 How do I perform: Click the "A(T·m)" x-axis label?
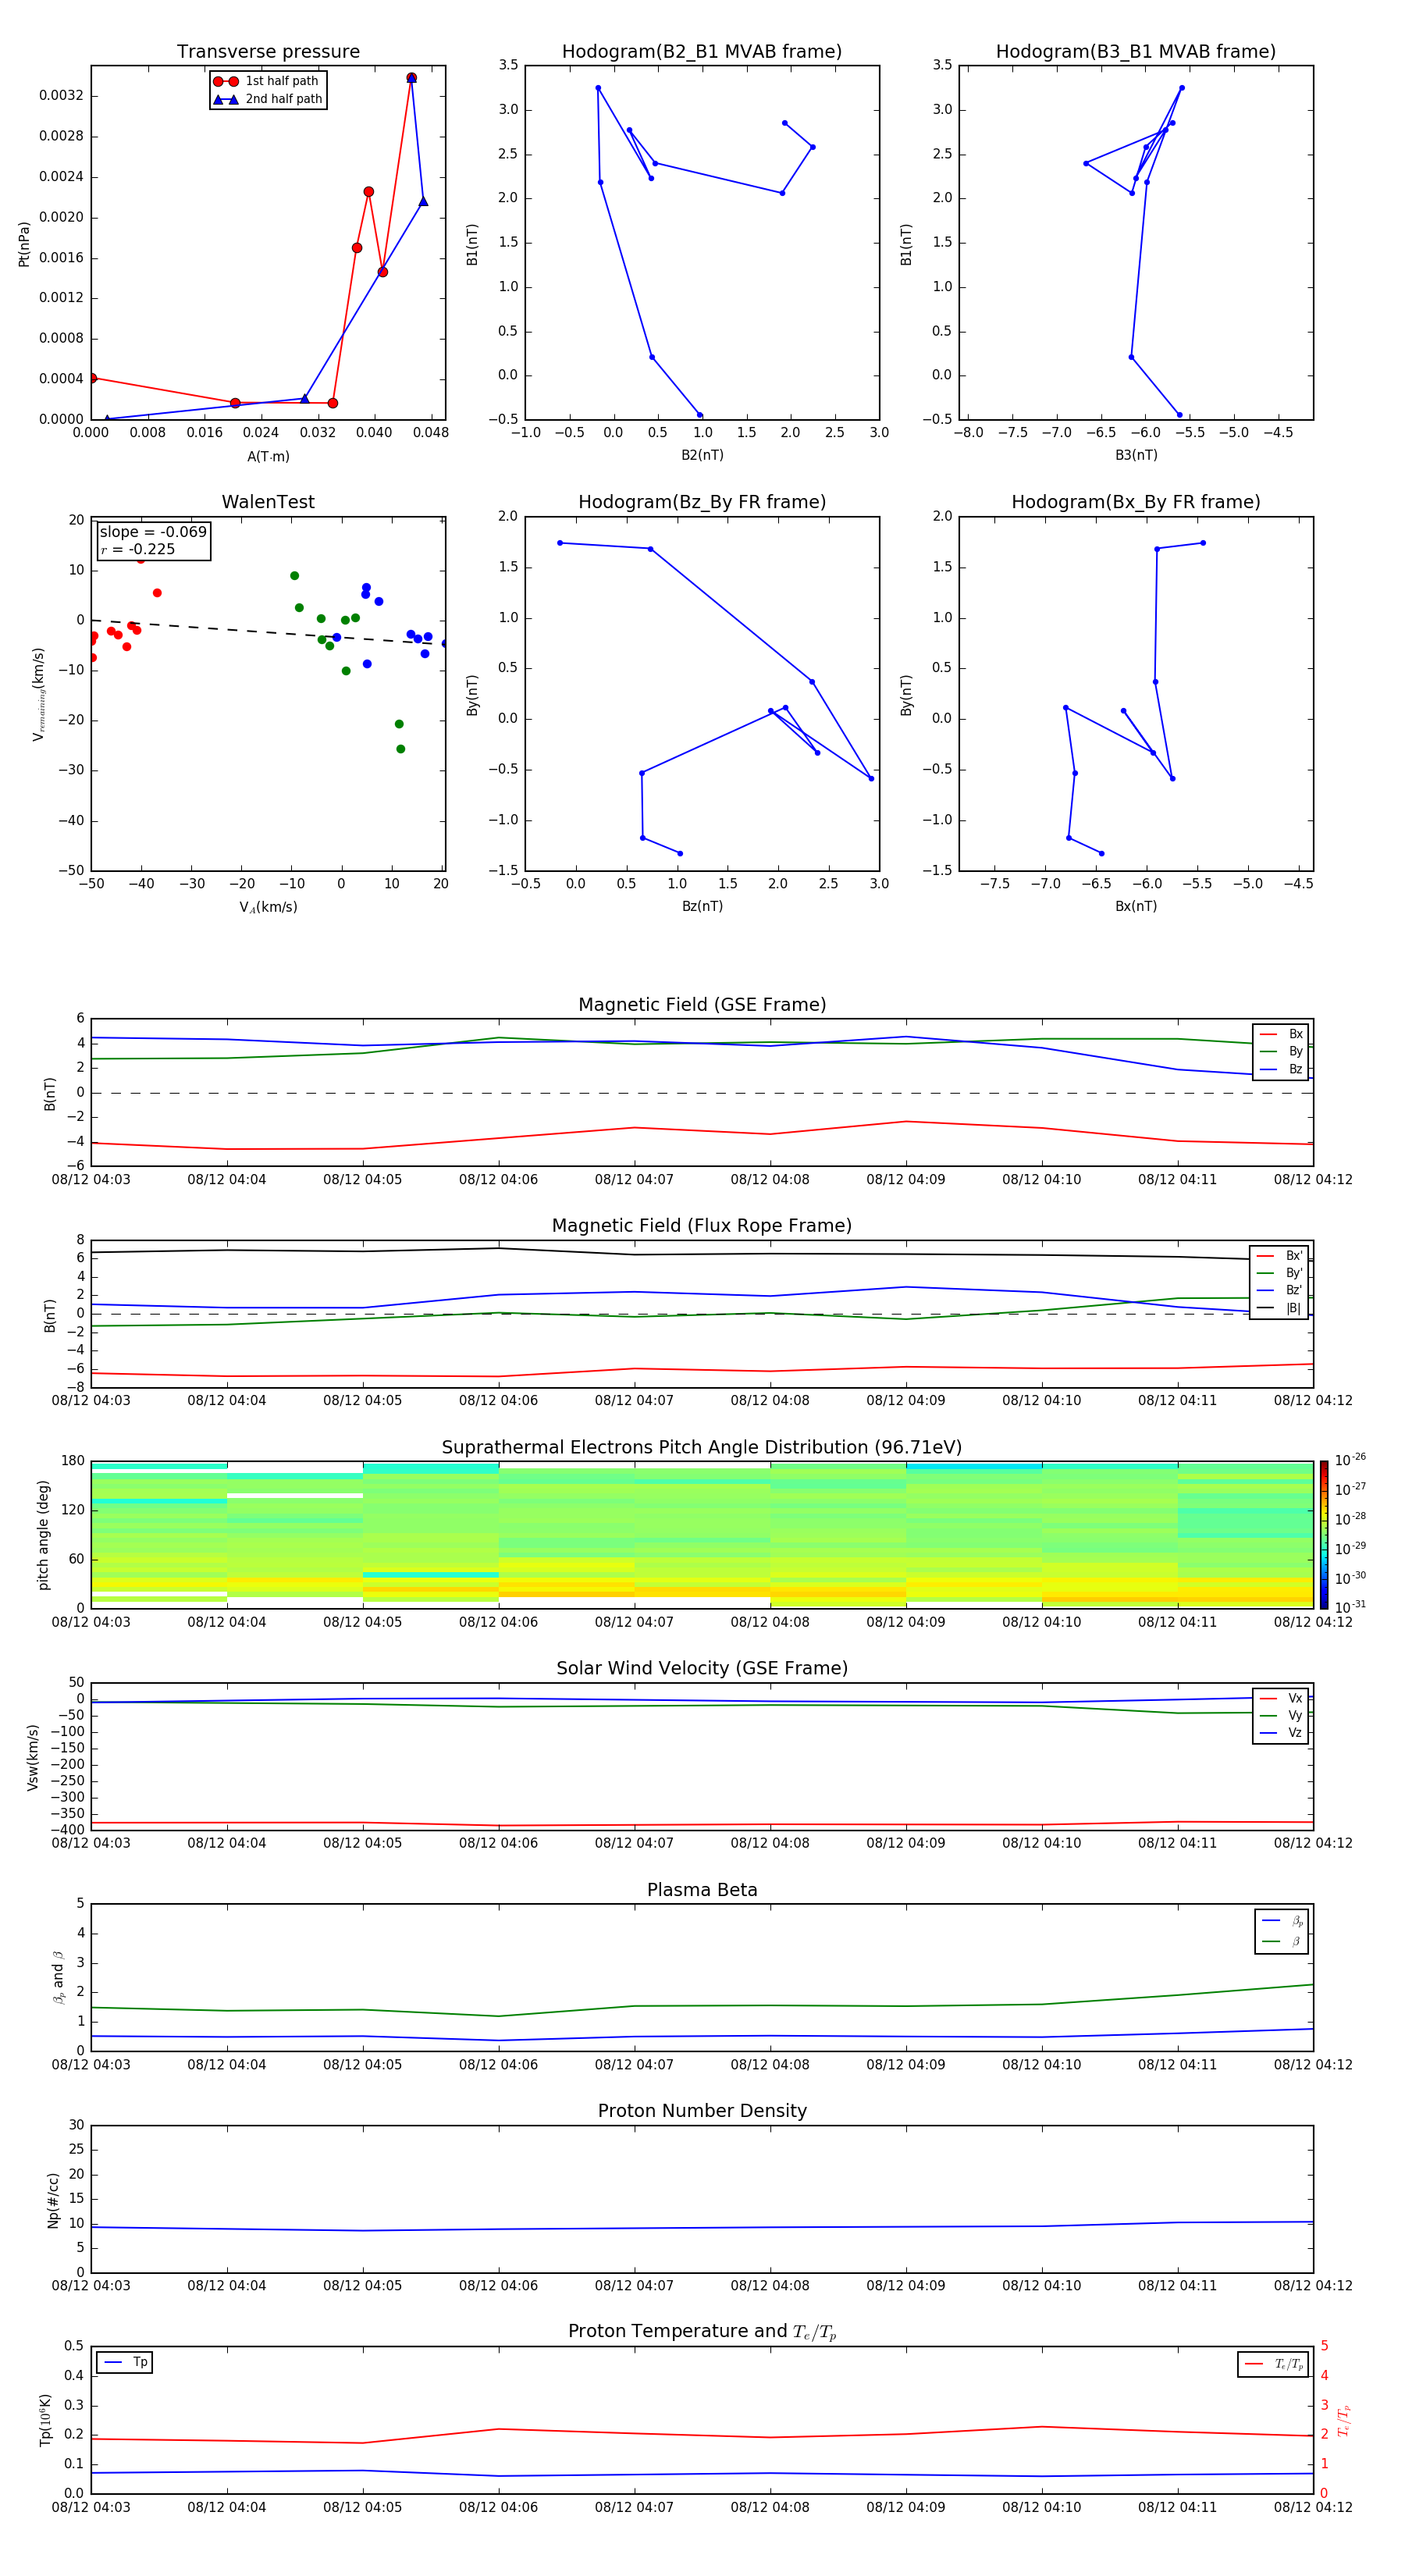pos(268,456)
